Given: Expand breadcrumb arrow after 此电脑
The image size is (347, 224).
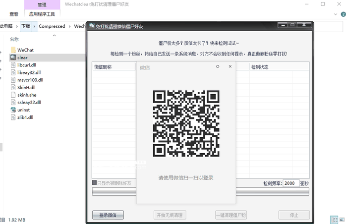Looking at the screenshot, I should [17, 27].
